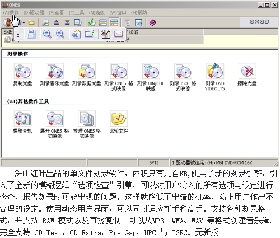The image size is (280, 238).
Task: Click the envelope mail icon
Action: click(x=118, y=34)
